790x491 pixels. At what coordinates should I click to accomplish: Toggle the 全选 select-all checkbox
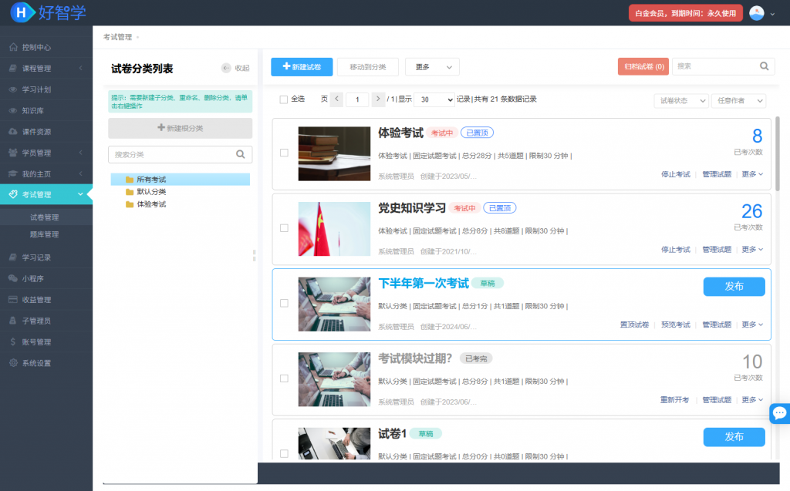(283, 99)
